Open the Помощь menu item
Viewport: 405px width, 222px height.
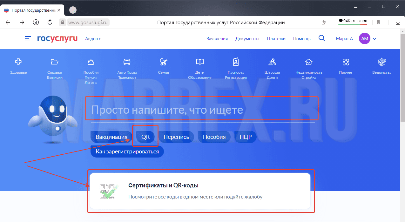click(302, 39)
